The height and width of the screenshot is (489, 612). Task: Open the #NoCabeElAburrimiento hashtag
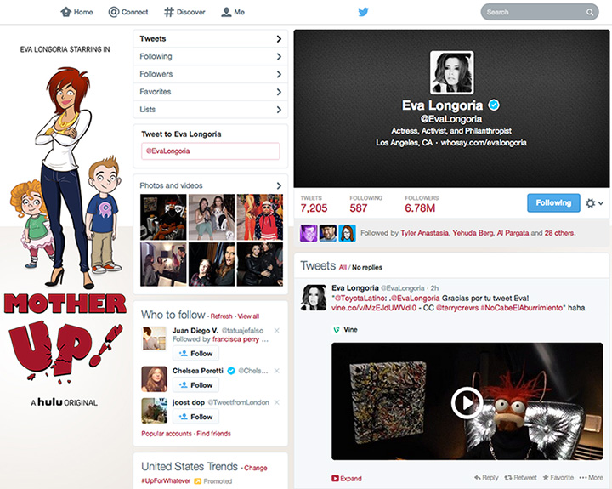pos(522,308)
